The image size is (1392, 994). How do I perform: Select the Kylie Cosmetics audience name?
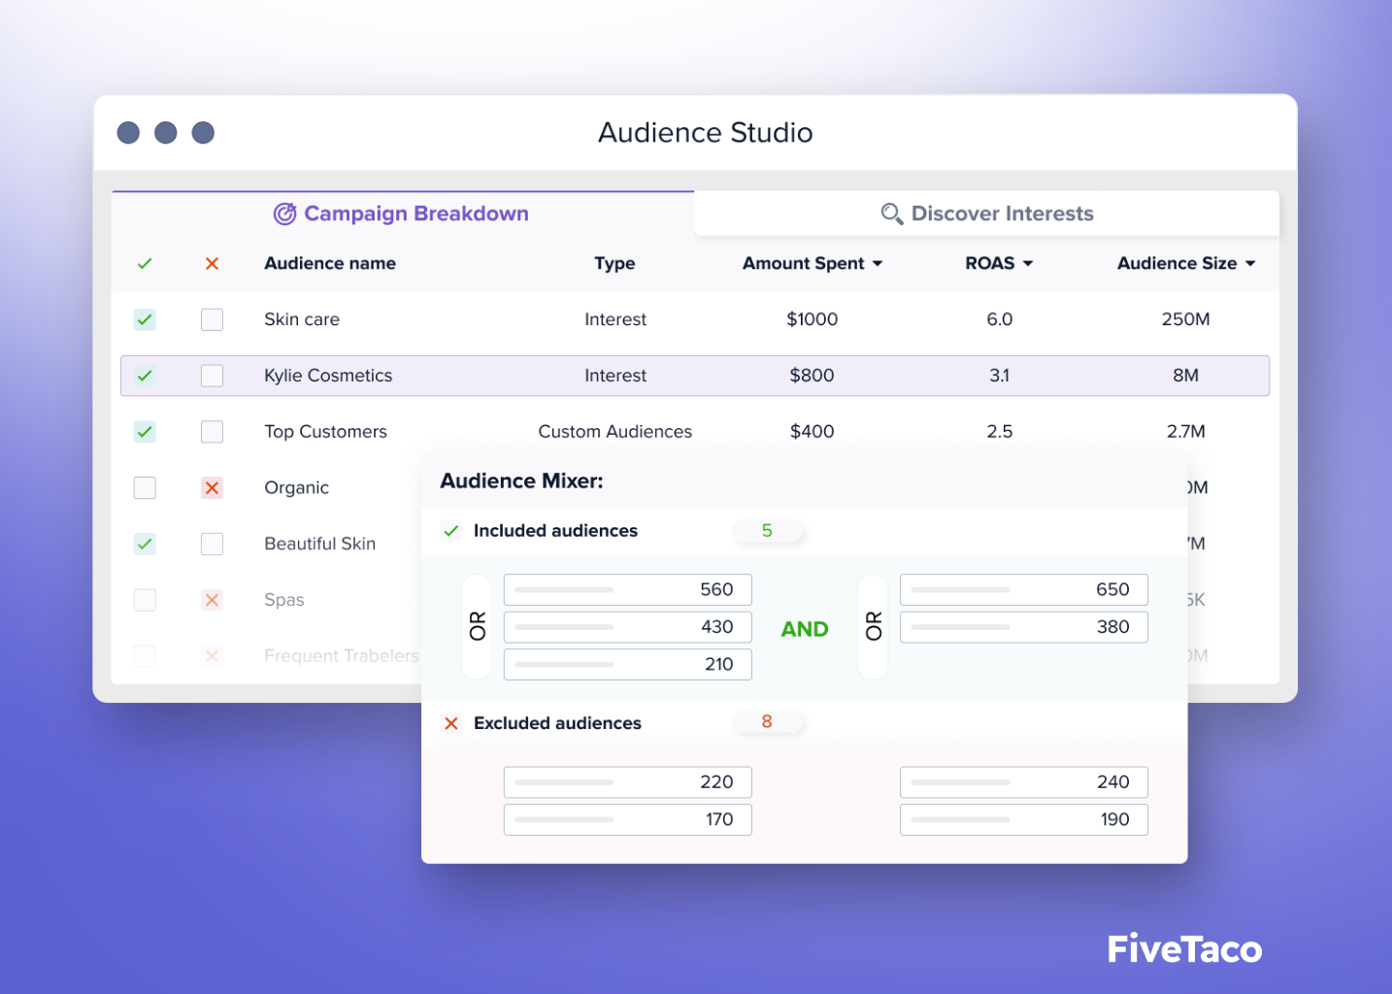(328, 376)
